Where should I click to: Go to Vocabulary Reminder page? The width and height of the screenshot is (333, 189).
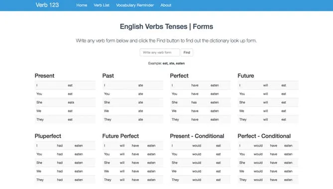(x=135, y=5)
